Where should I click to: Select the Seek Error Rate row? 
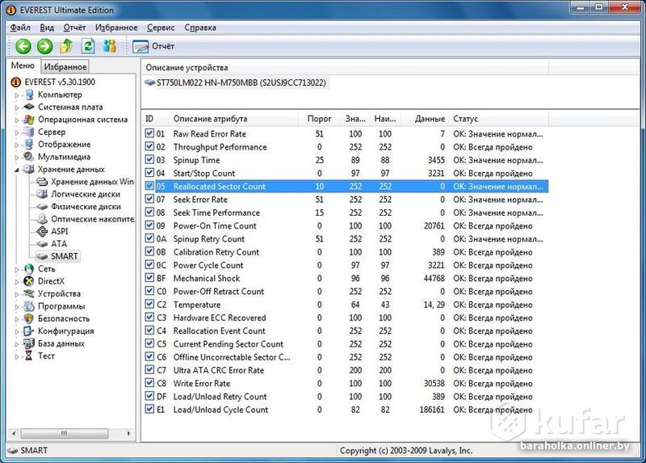click(346, 200)
